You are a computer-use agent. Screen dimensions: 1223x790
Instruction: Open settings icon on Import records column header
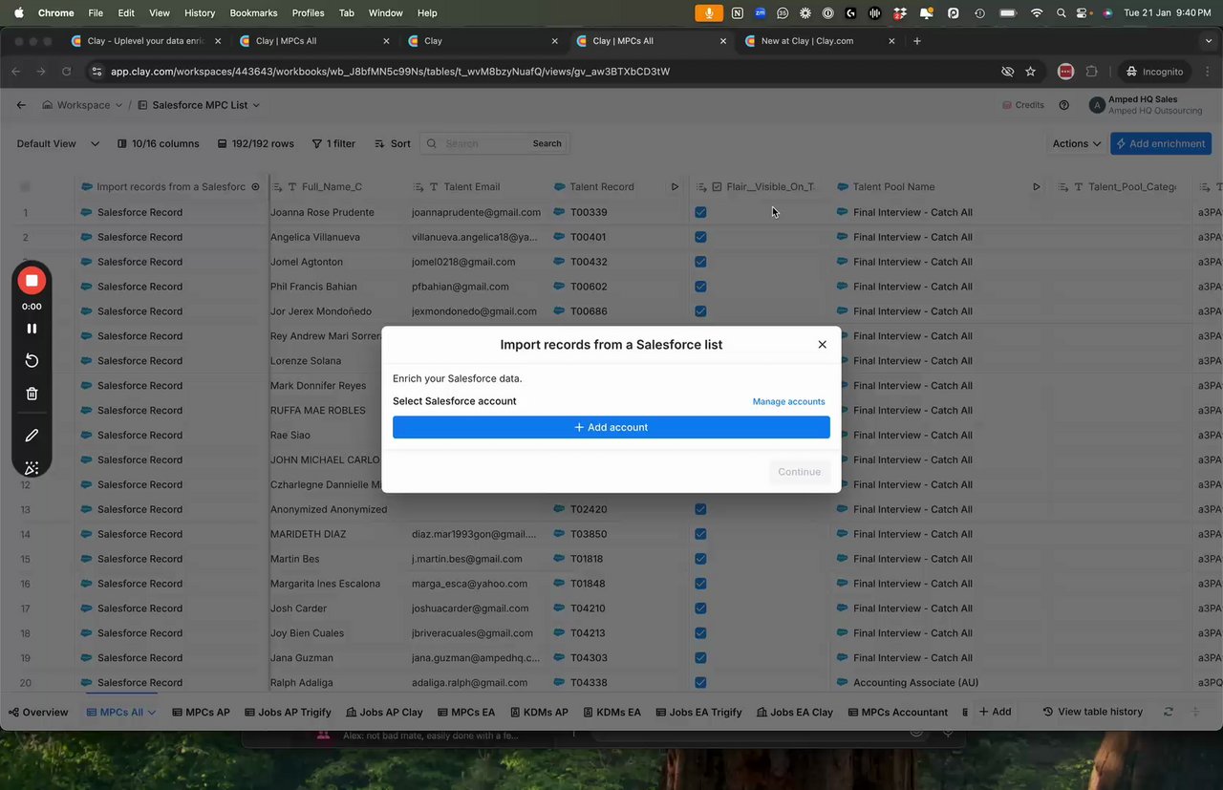[255, 187]
